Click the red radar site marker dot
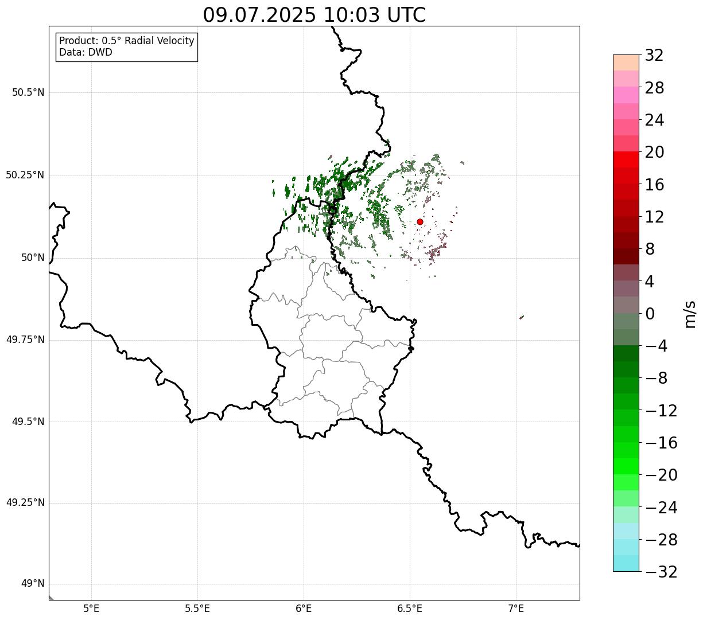Screen dimensions: 703x620 point(420,222)
